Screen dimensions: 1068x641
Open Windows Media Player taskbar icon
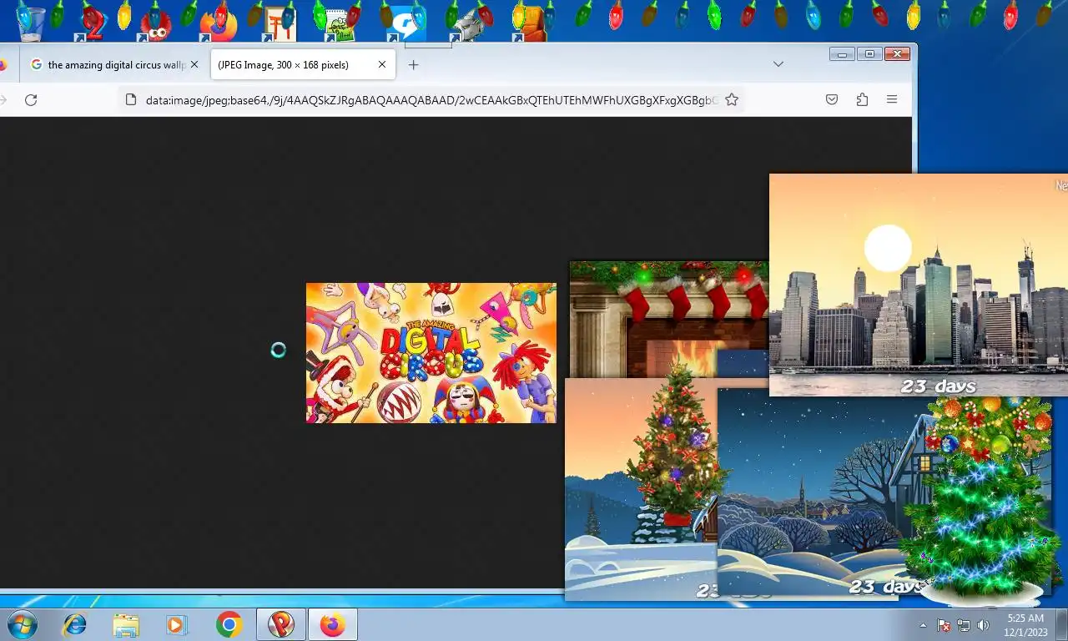pos(176,624)
